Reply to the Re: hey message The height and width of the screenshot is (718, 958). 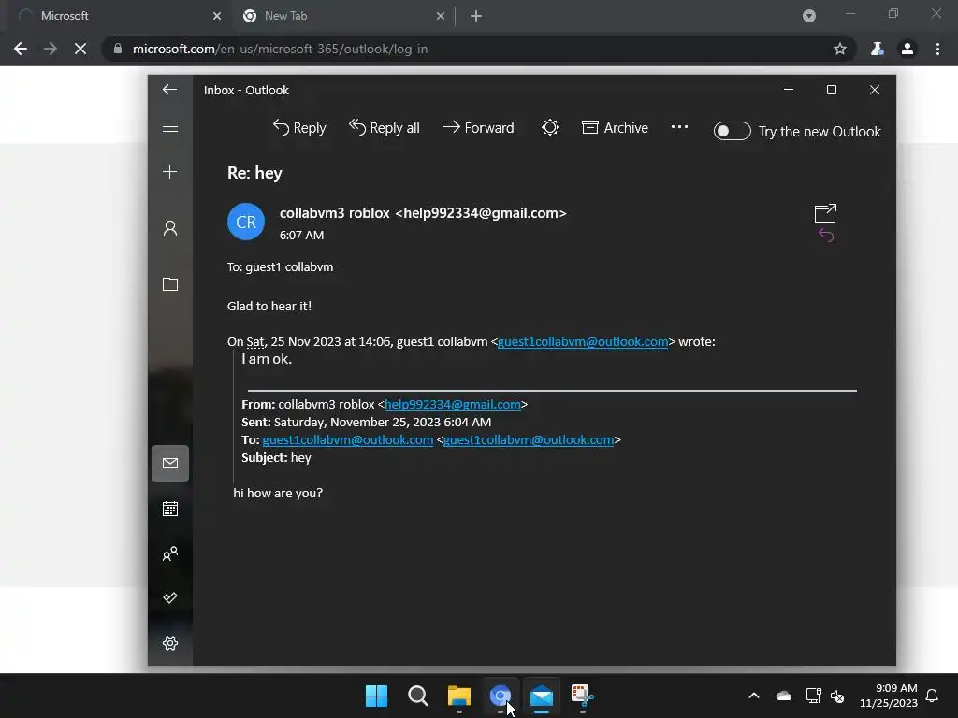click(299, 127)
